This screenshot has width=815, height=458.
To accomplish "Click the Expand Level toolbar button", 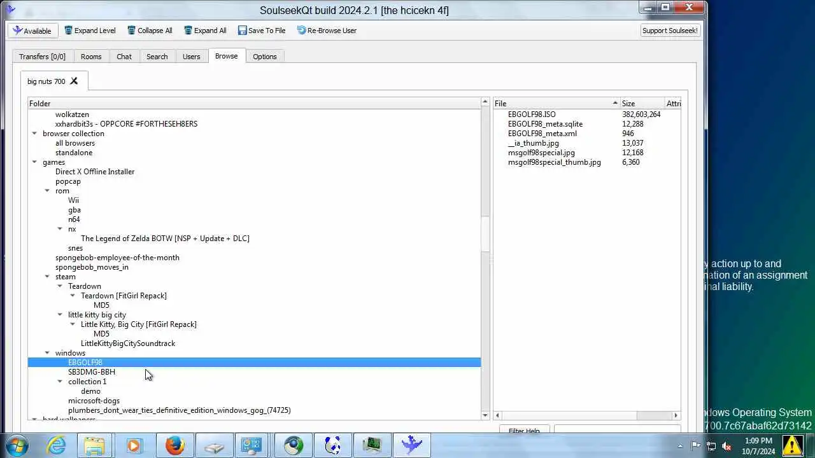I will pyautogui.click(x=90, y=31).
